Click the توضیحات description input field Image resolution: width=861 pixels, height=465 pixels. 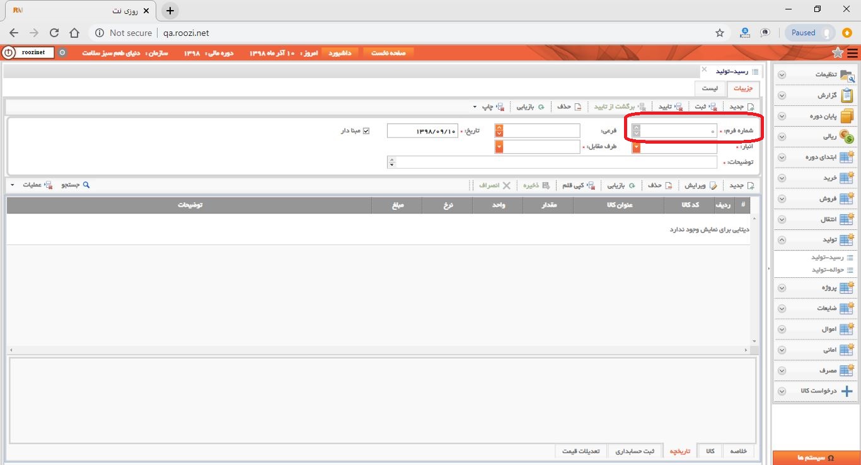click(x=553, y=163)
